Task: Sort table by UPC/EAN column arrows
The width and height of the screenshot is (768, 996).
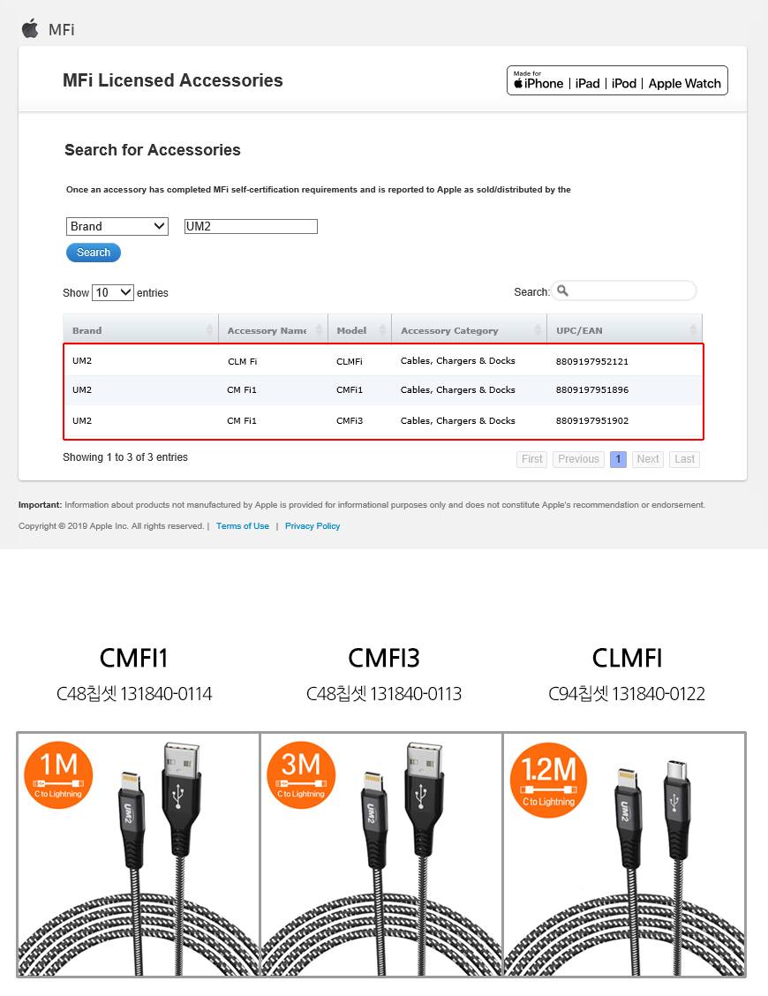Action: pos(693,330)
